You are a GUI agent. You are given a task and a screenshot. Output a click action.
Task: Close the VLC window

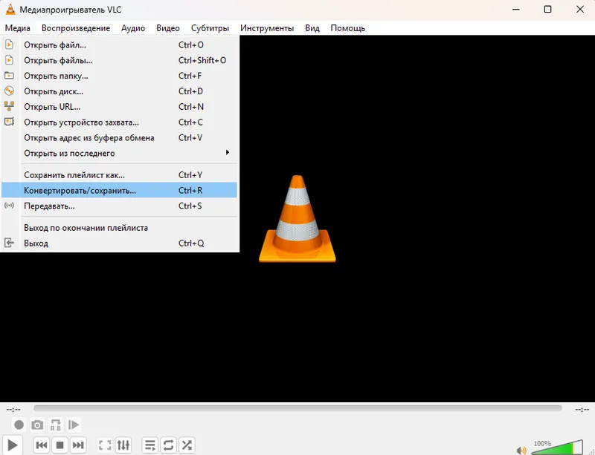580,9
